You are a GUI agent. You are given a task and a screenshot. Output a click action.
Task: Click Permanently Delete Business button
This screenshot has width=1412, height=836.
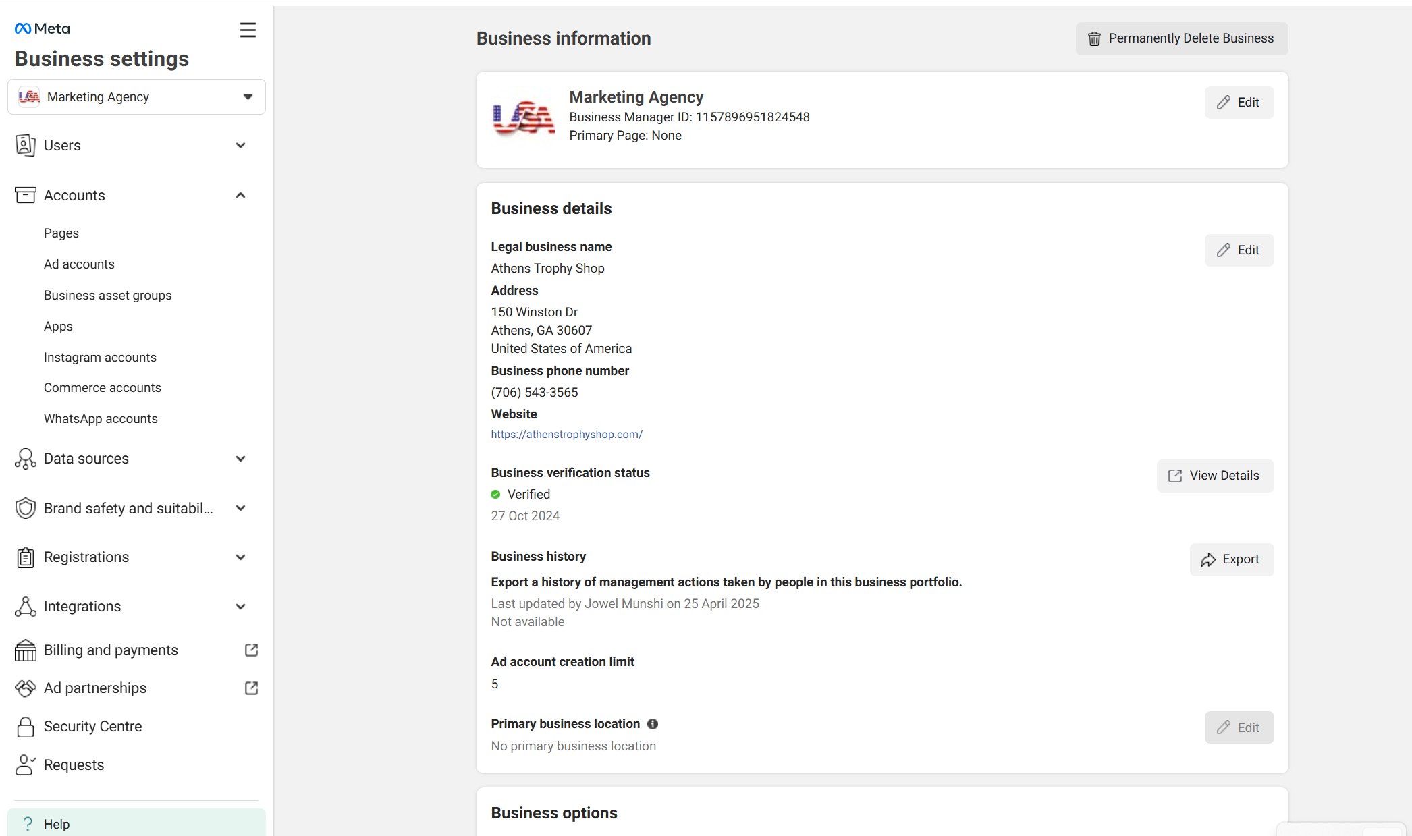tap(1182, 39)
